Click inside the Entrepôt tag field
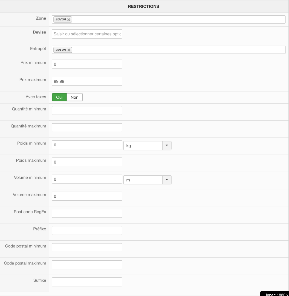289x296 pixels. pos(178,50)
